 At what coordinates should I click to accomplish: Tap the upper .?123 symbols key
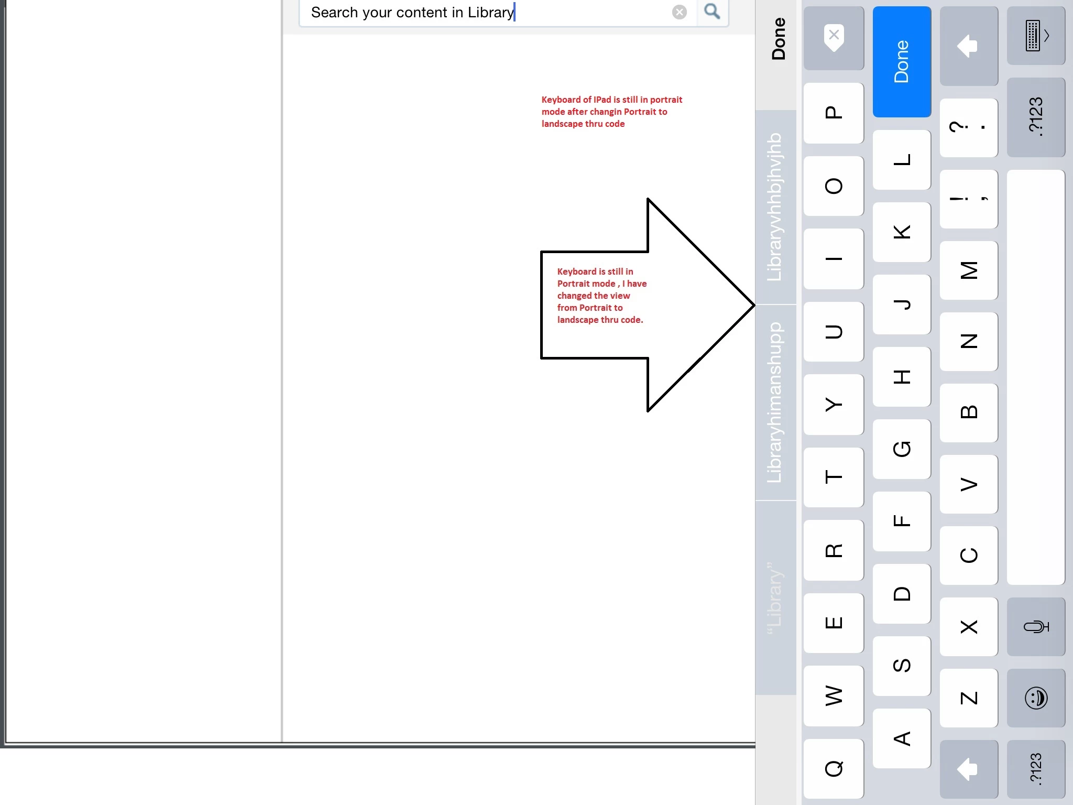coord(1036,117)
